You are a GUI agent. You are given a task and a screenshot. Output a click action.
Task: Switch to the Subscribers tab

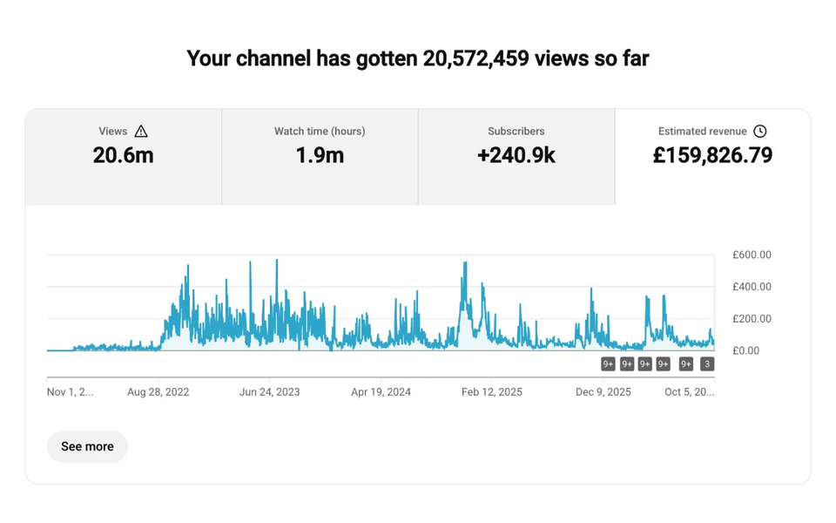point(516,157)
